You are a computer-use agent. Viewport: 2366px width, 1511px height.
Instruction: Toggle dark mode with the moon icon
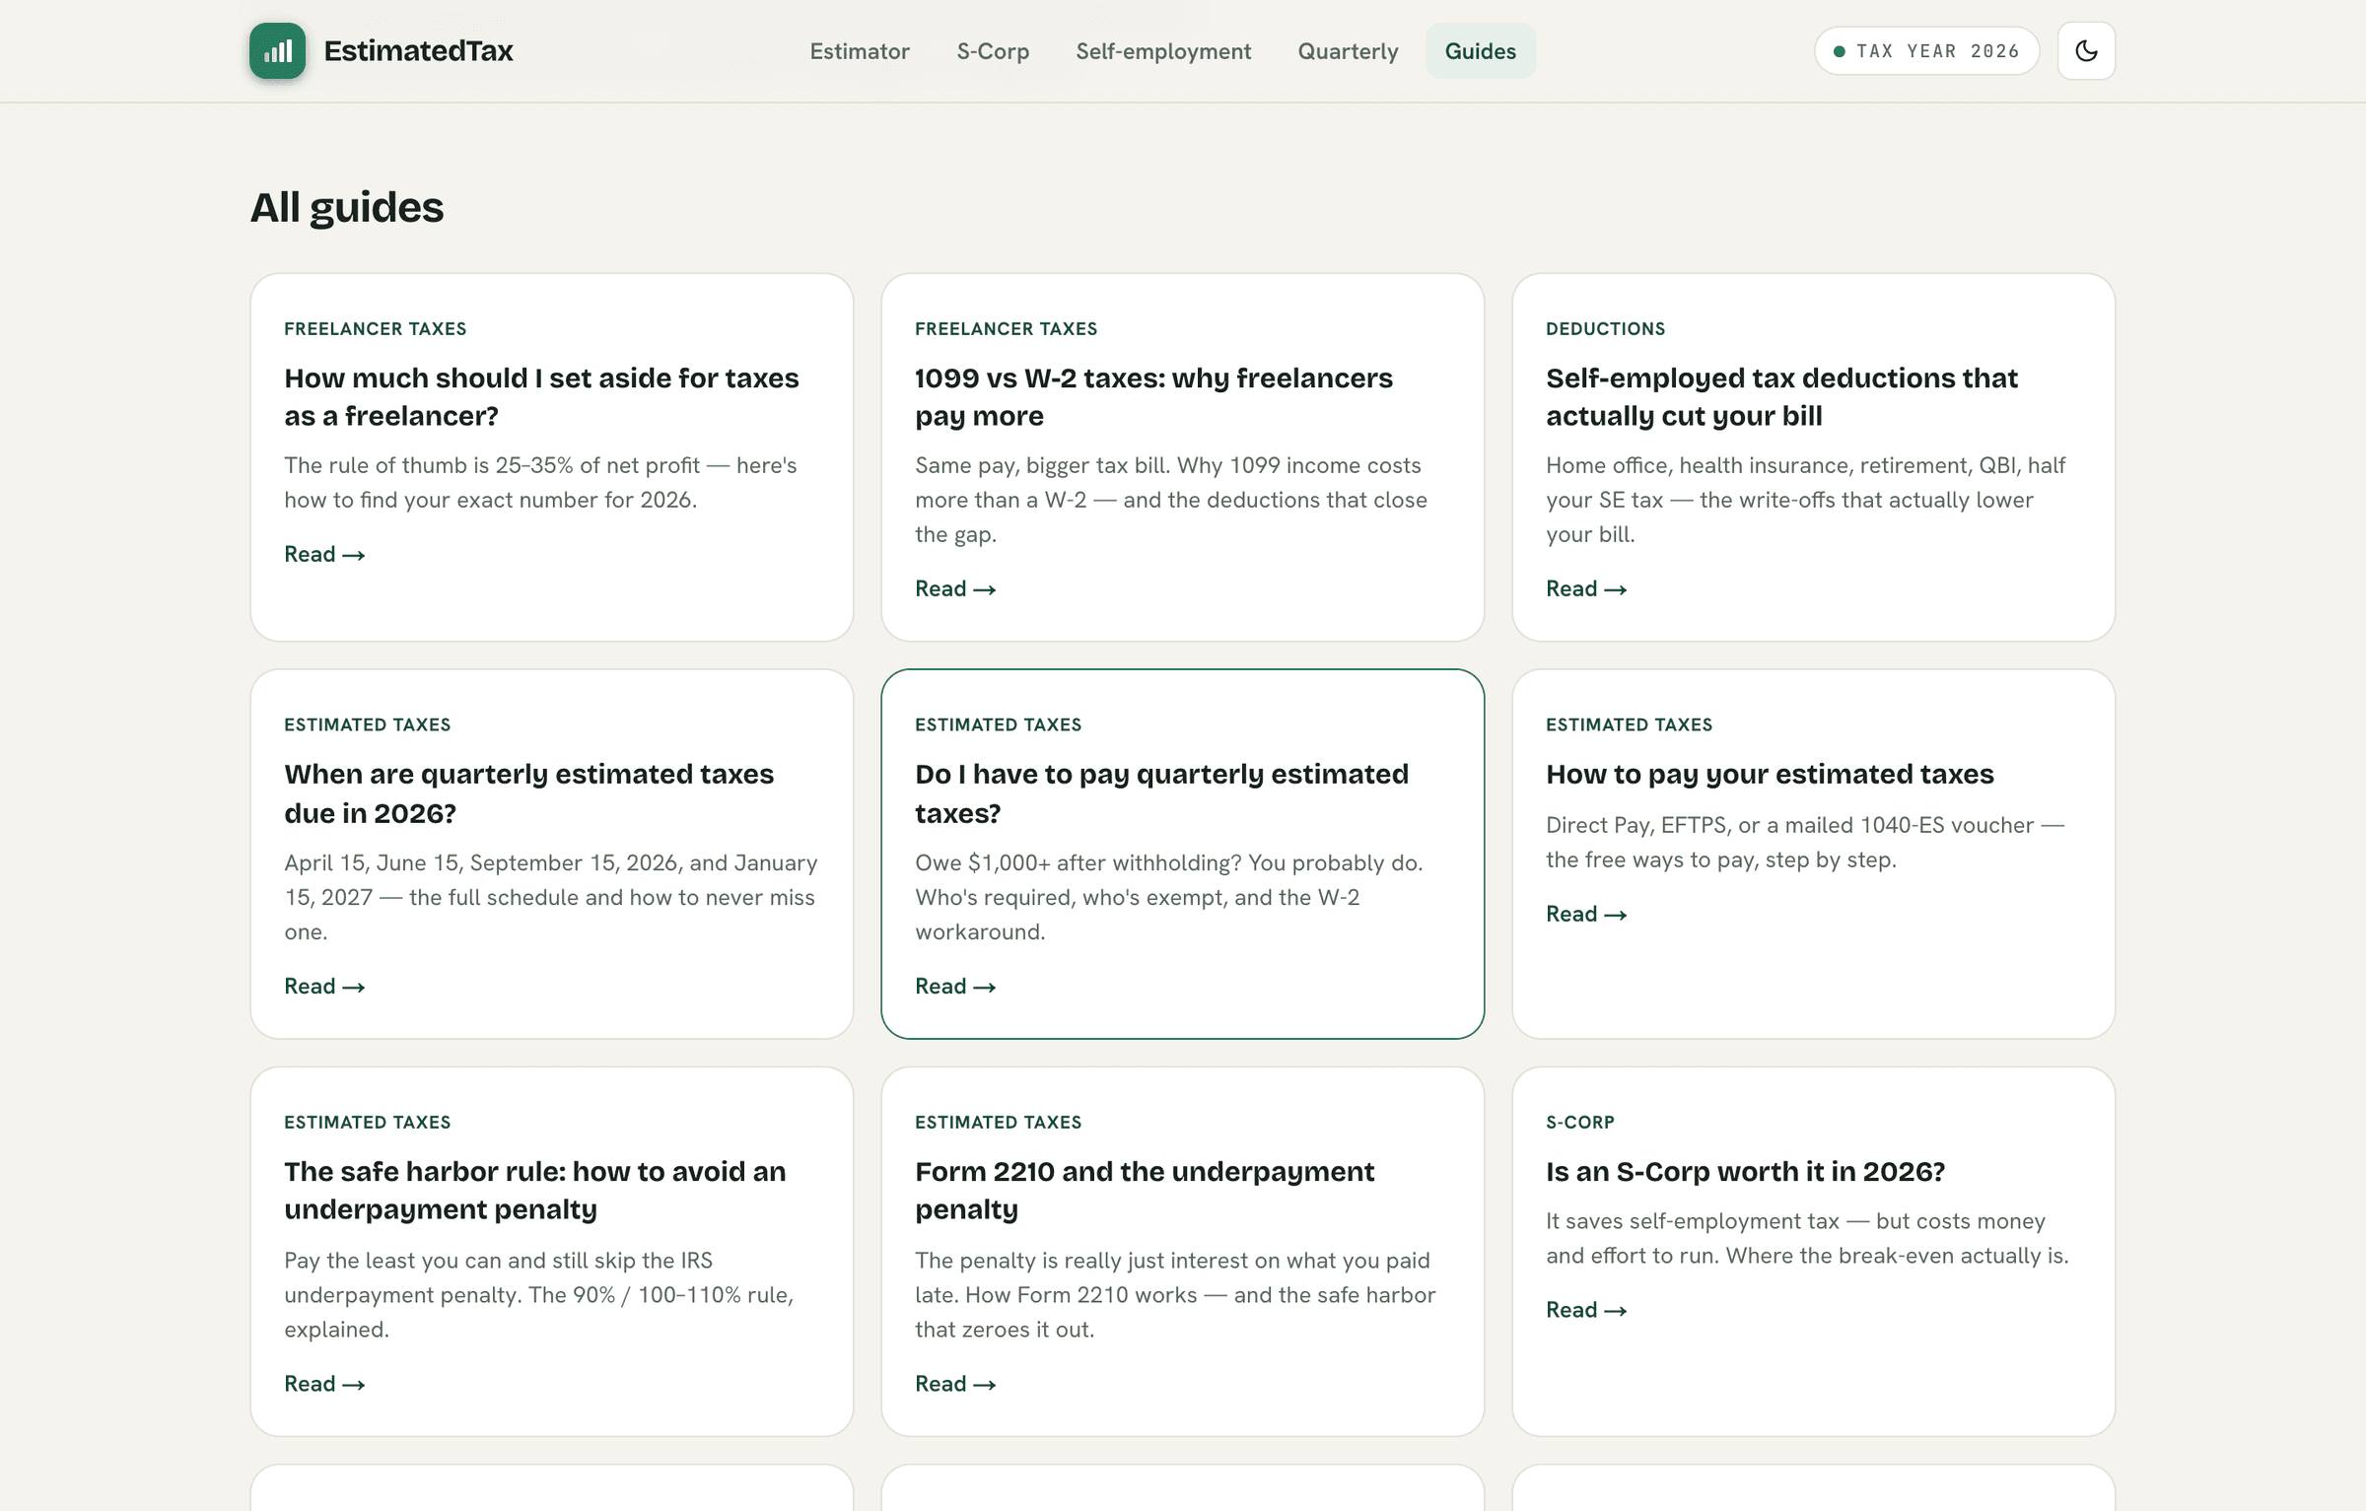click(2086, 50)
